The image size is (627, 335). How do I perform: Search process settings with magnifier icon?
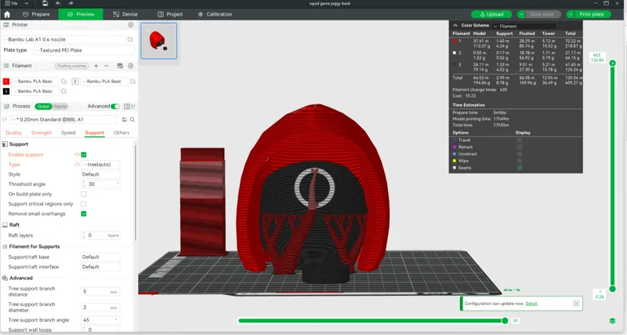(132, 120)
